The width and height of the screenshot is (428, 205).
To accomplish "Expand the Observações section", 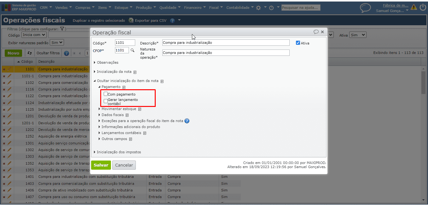I will 106,62.
